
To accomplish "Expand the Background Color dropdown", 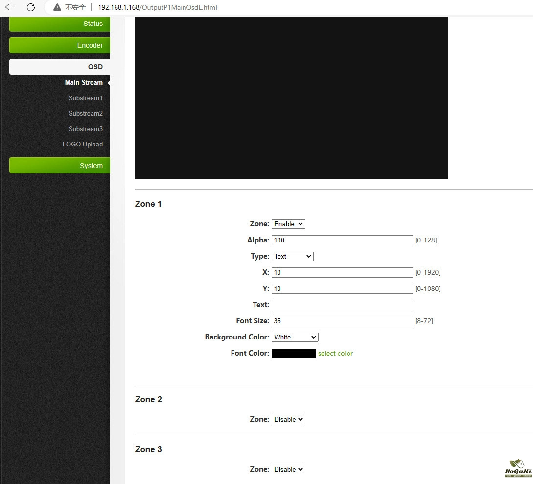I will pyautogui.click(x=295, y=337).
